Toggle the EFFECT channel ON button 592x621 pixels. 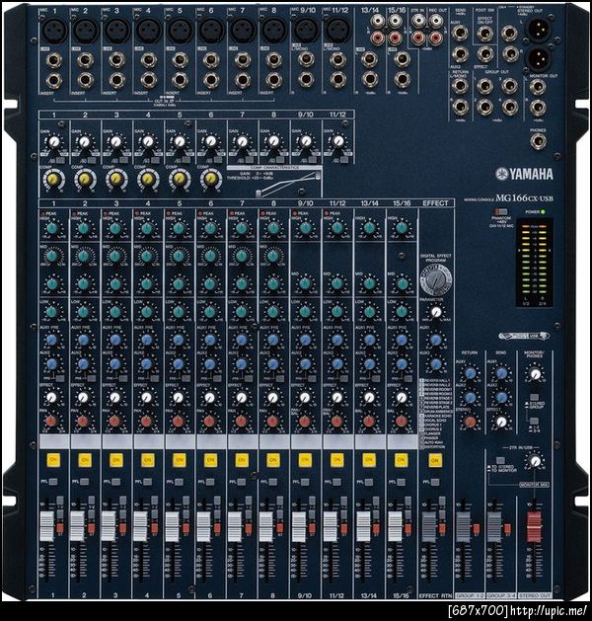[434, 460]
